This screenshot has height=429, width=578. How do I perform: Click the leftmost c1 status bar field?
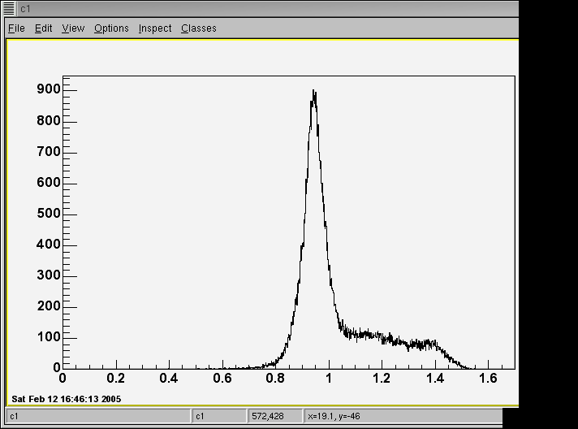[x=98, y=416]
